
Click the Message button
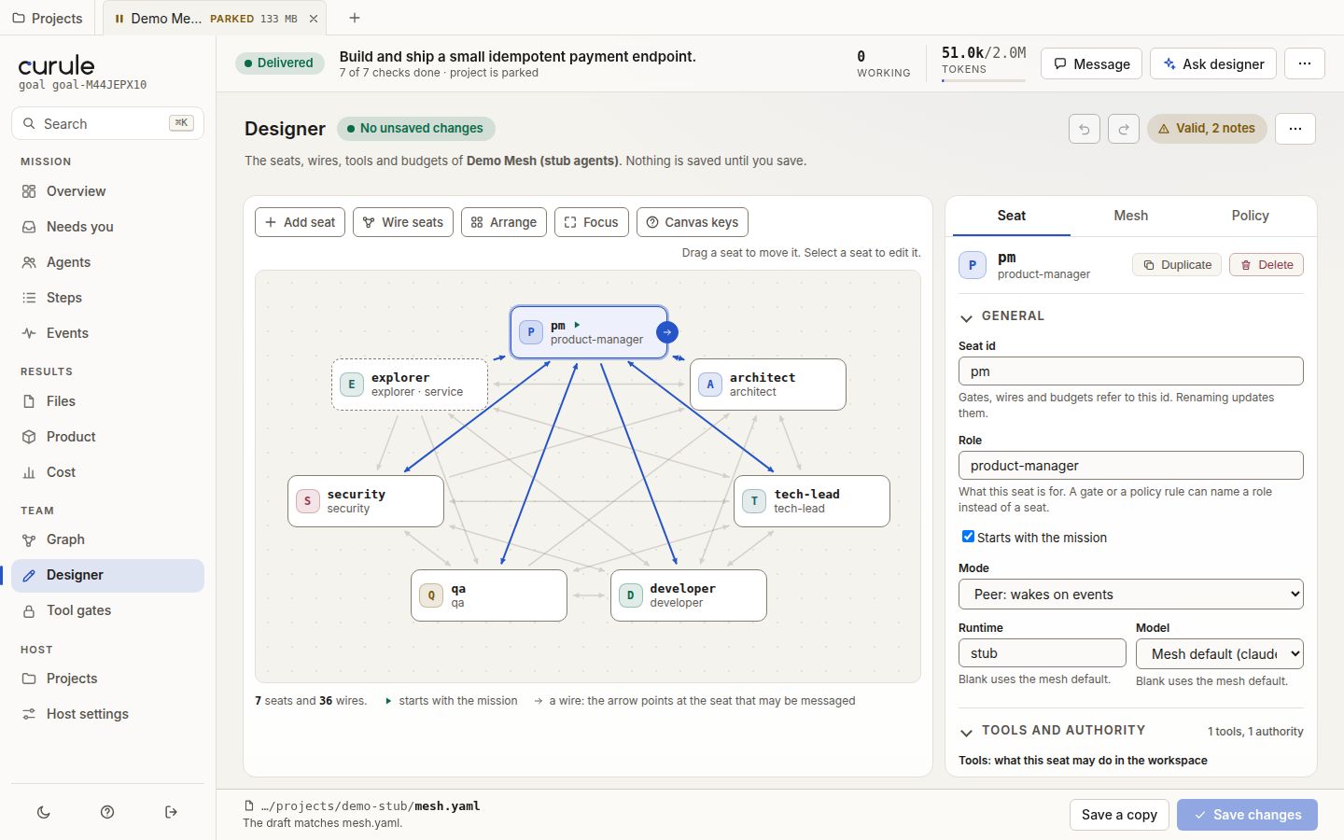pyautogui.click(x=1091, y=63)
